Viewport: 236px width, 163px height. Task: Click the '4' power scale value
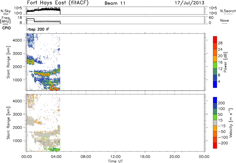219,81
